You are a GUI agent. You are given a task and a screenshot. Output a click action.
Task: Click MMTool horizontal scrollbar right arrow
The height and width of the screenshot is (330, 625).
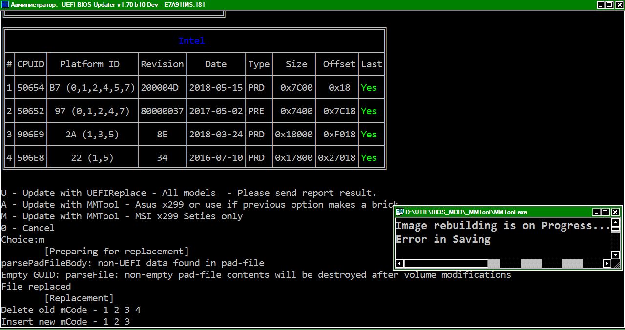click(607, 263)
